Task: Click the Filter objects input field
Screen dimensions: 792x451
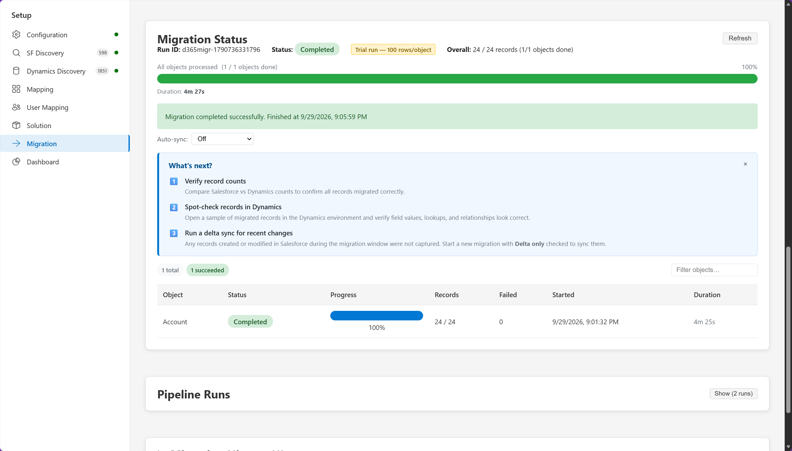Action: [x=714, y=270]
